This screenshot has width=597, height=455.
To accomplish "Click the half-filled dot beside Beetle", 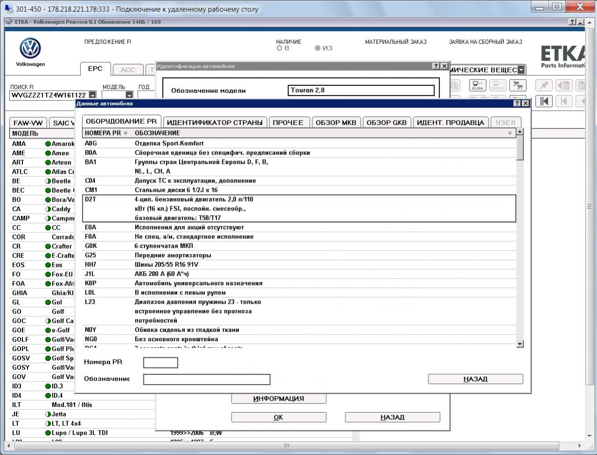I will pyautogui.click(x=48, y=181).
